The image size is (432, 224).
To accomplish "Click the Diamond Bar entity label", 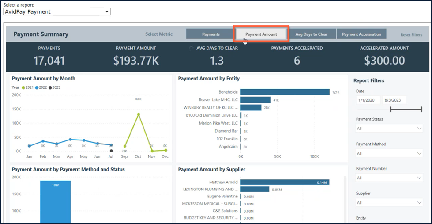I will [226, 131].
